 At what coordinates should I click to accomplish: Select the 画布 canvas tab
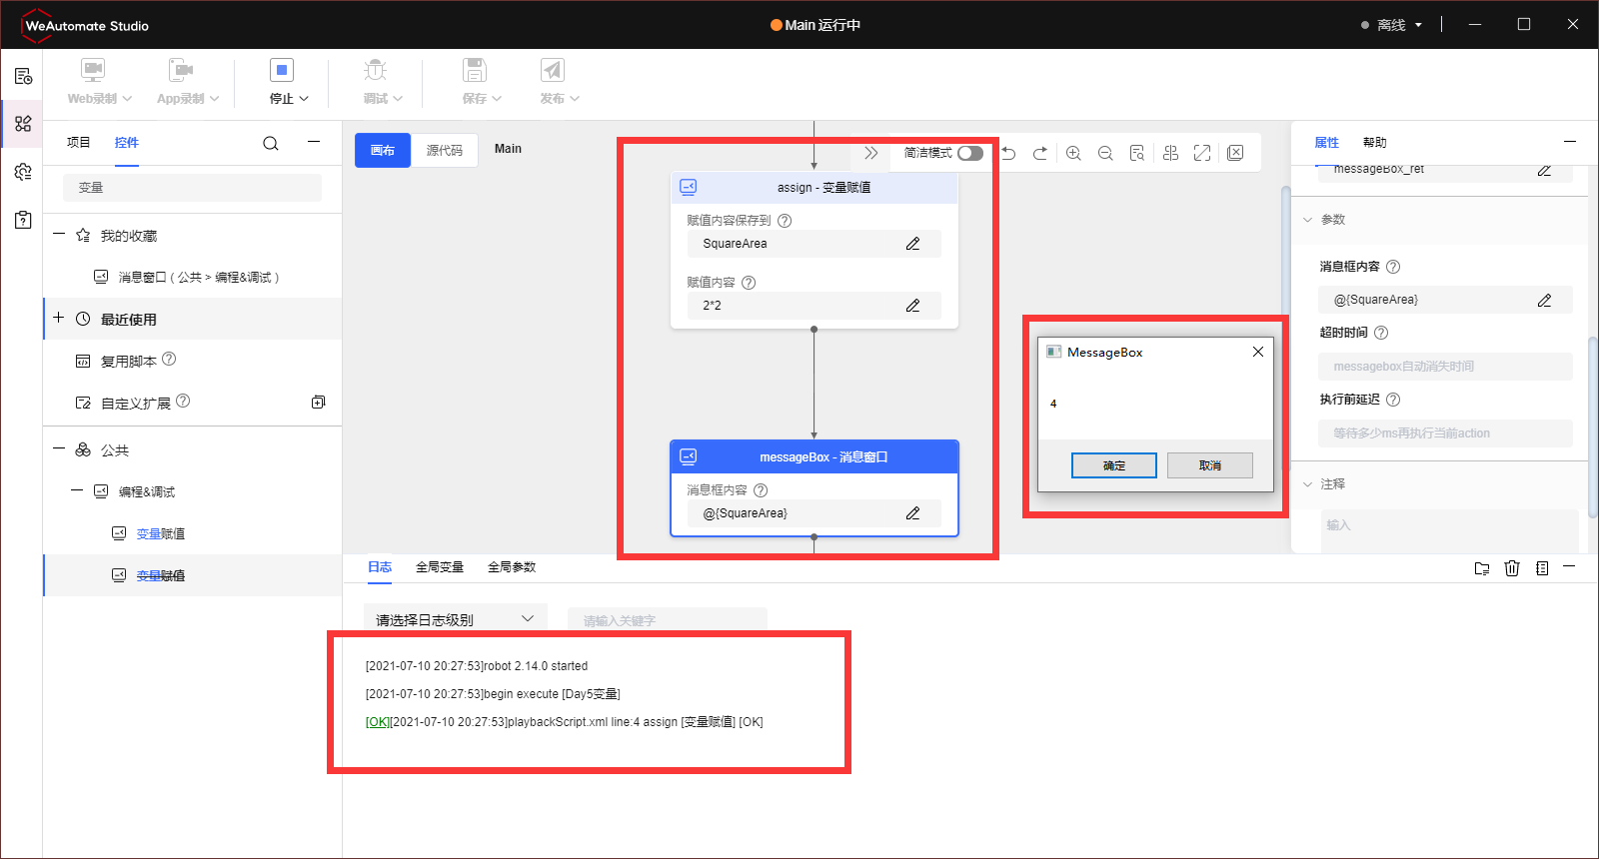pos(383,151)
